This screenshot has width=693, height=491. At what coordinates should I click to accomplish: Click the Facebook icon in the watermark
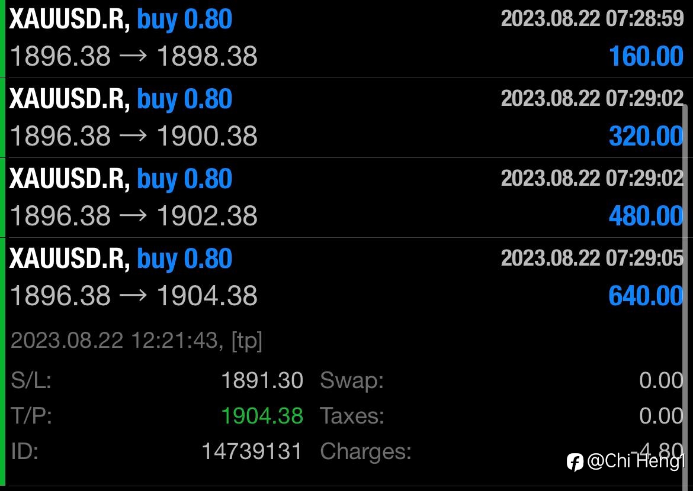pyautogui.click(x=575, y=462)
